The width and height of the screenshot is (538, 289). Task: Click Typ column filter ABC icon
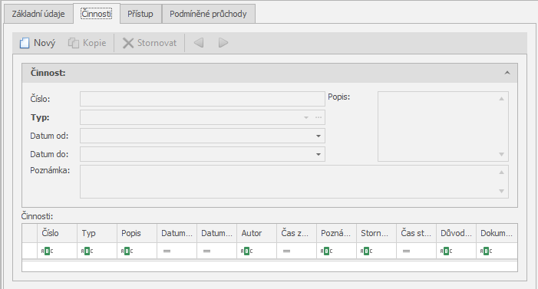(87, 251)
